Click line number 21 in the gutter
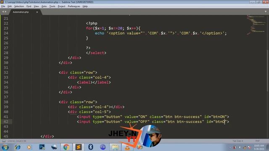 click(6, 18)
